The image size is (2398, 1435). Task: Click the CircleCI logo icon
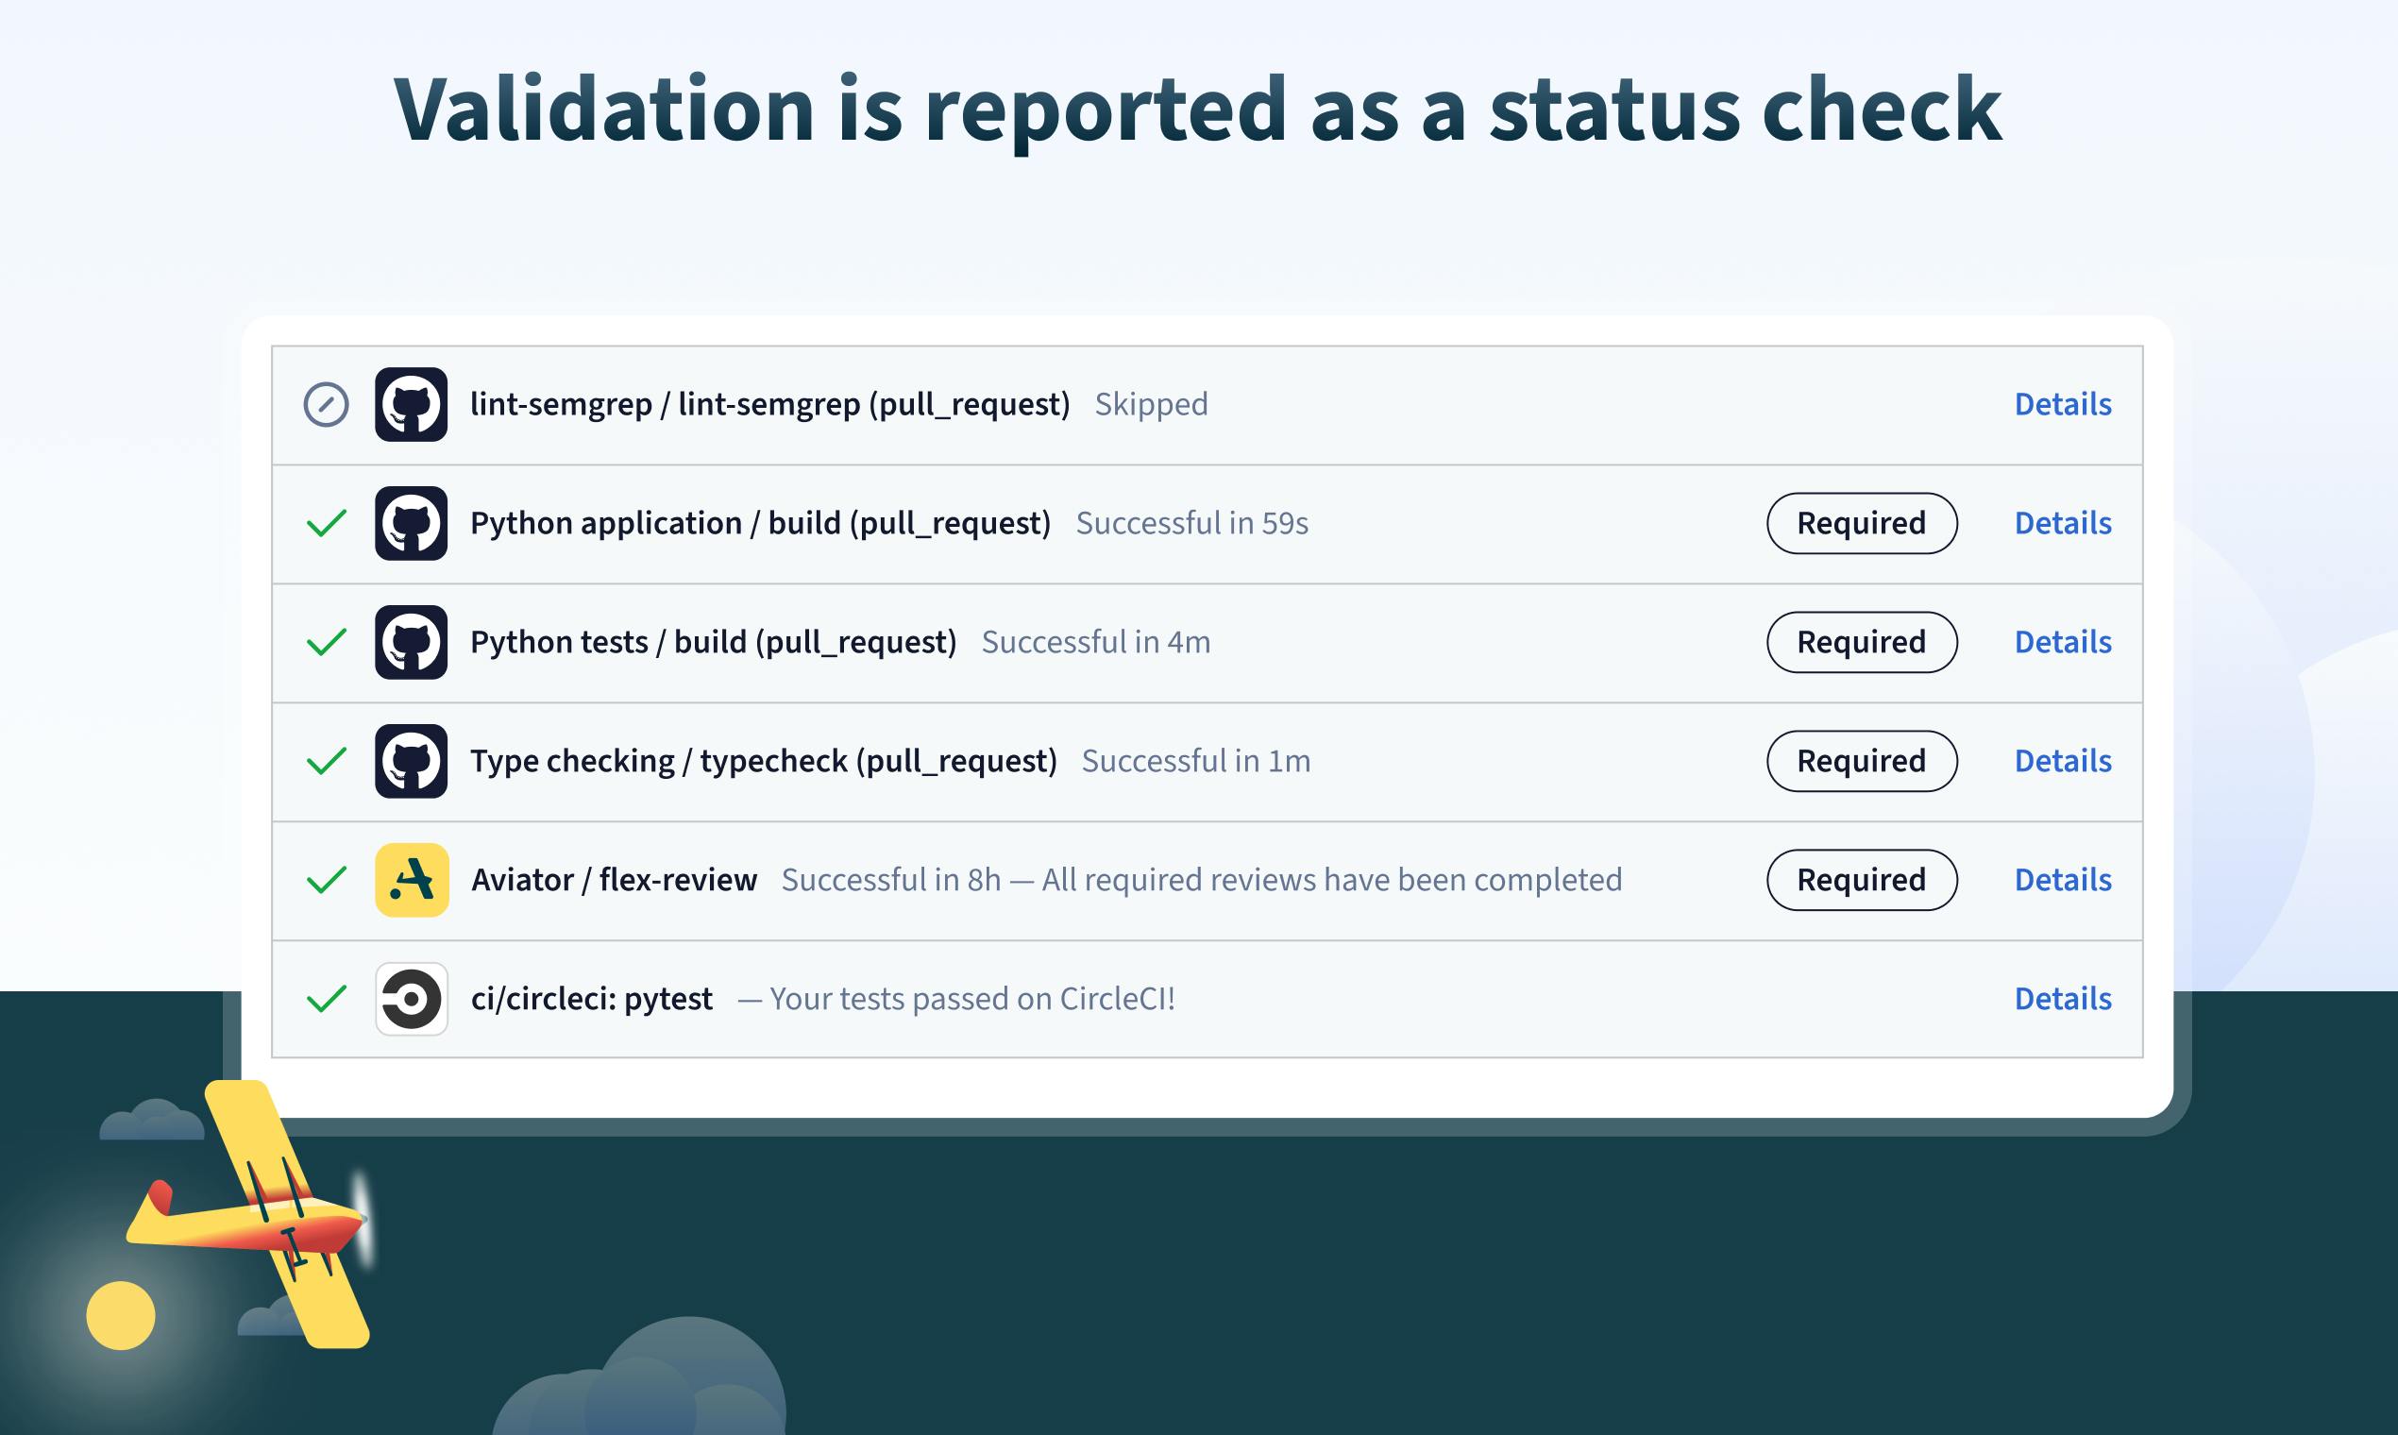(x=412, y=999)
